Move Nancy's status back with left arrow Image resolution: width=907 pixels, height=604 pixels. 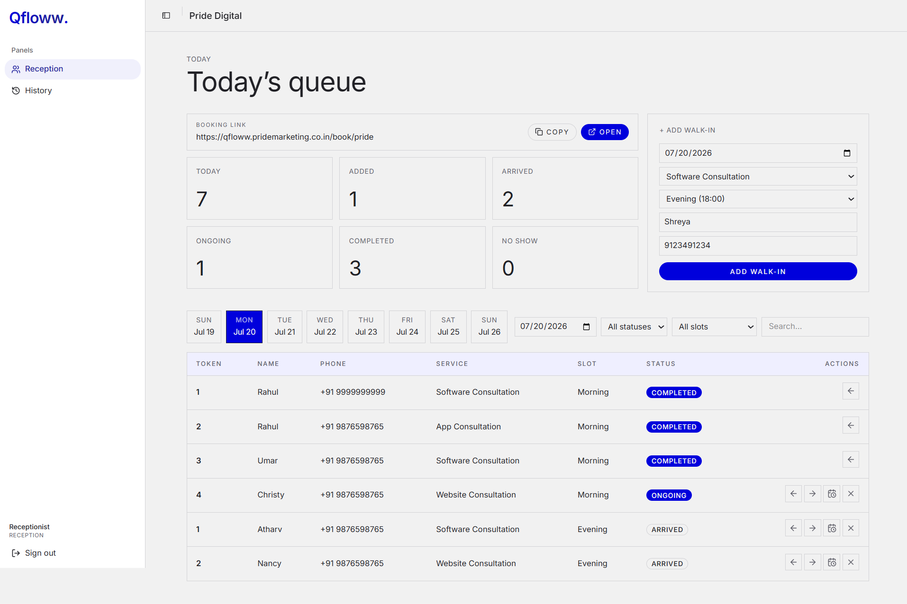(793, 562)
